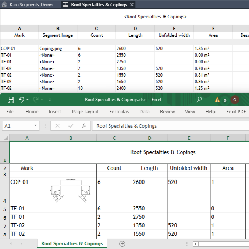Switch to Karo.Segments_Demo home tab

pos(31,5)
